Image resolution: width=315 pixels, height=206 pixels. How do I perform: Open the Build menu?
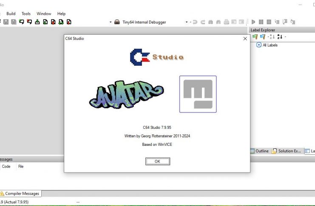point(11,14)
